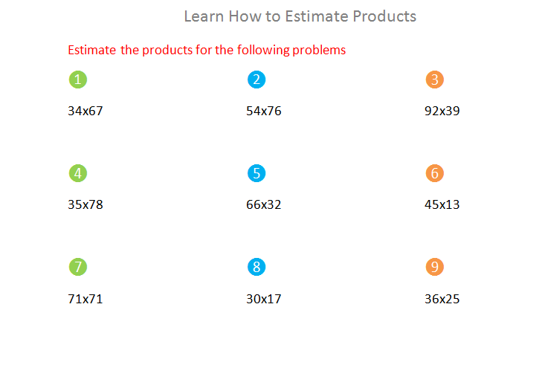Select the problem 30x17
The width and height of the screenshot is (542, 391).
[x=264, y=299]
